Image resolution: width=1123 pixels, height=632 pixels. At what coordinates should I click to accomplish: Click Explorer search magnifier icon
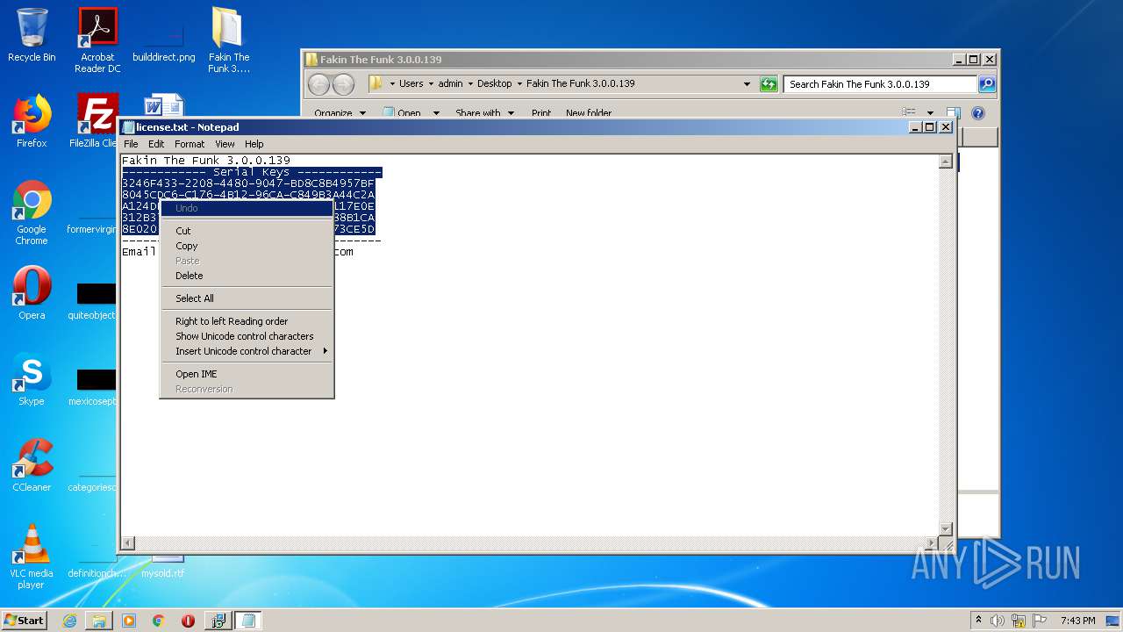pyautogui.click(x=987, y=84)
